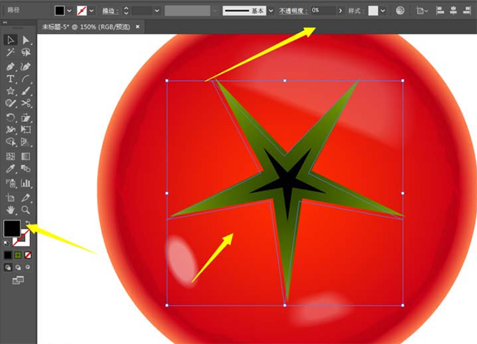Apply Gradient mode button

point(18,255)
